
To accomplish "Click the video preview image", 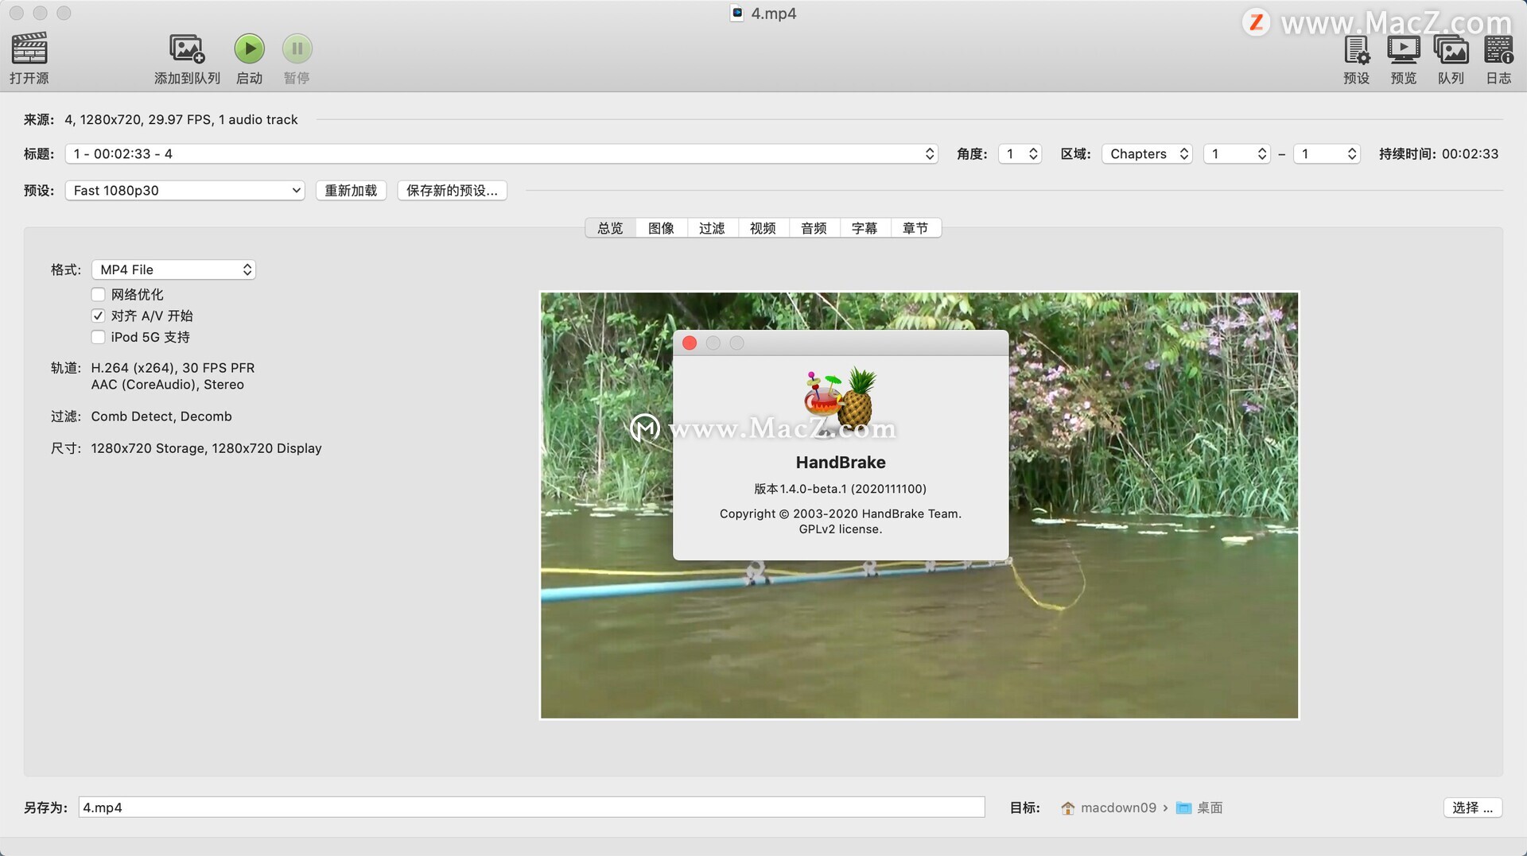I will 919,505.
